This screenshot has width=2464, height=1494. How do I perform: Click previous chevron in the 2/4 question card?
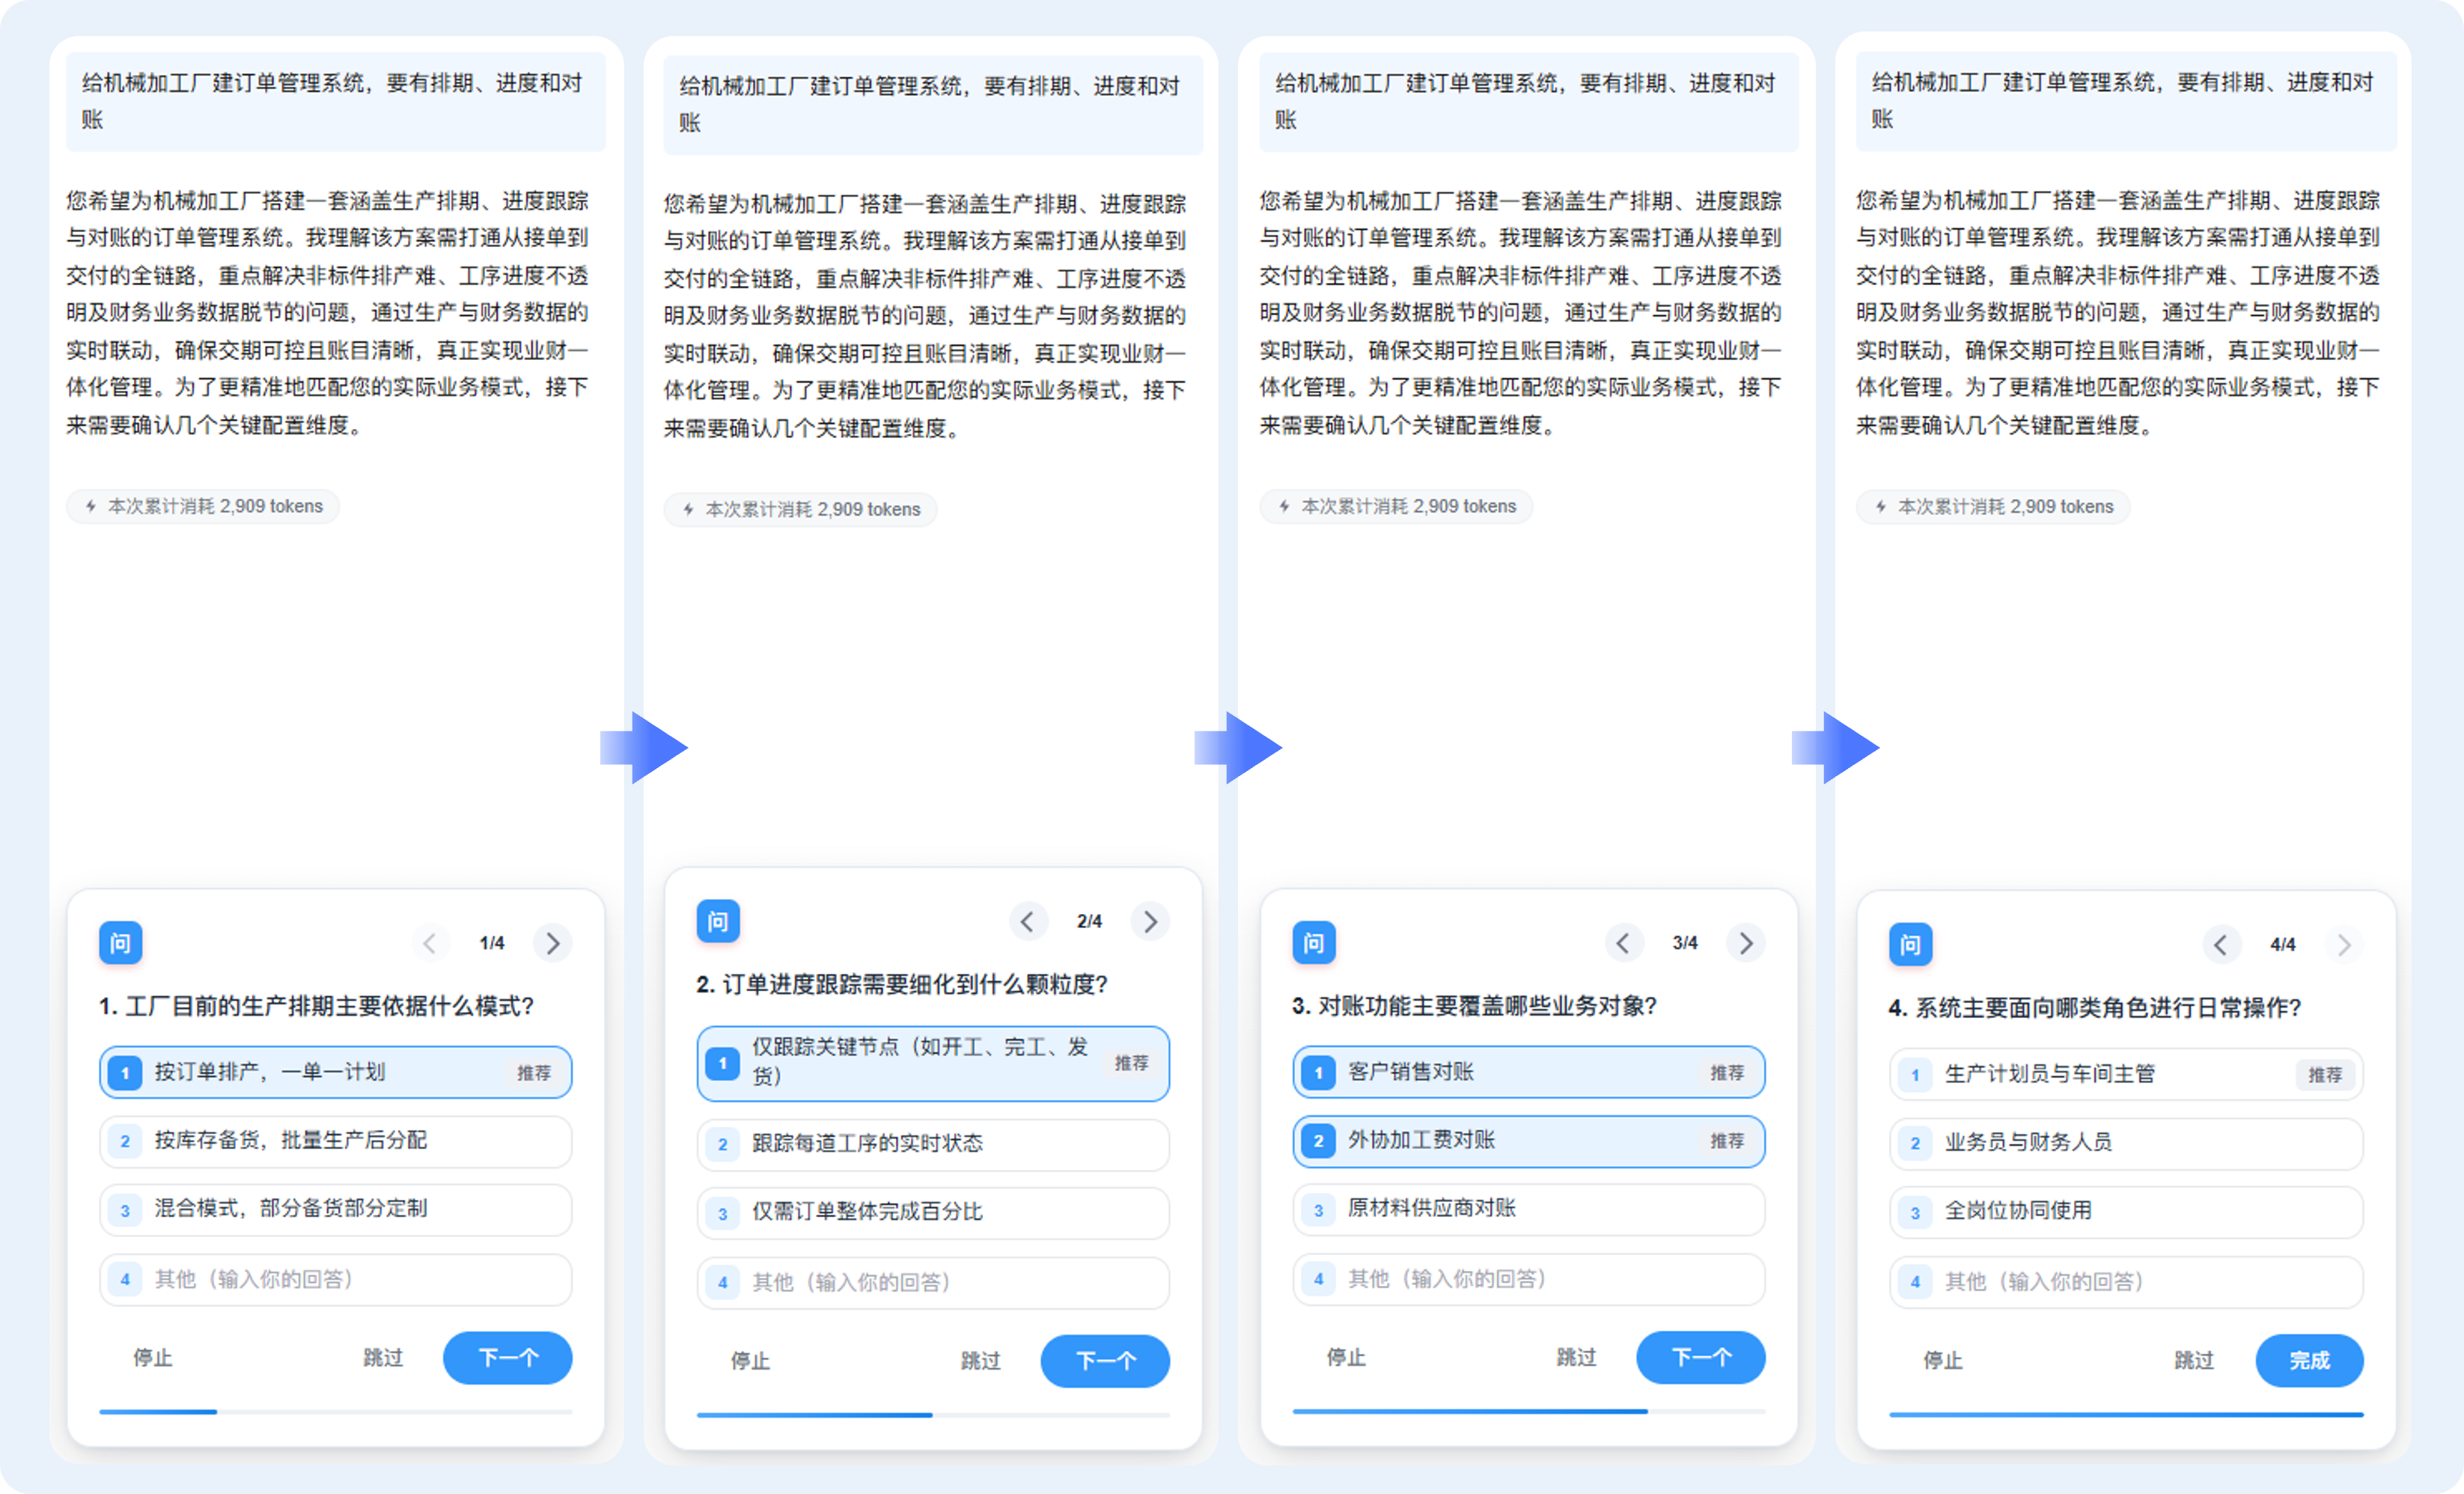[x=1028, y=921]
